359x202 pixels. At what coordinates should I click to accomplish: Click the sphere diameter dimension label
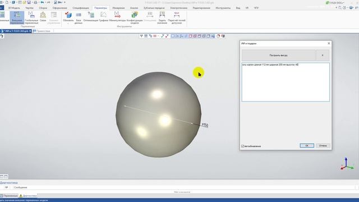click(205, 125)
